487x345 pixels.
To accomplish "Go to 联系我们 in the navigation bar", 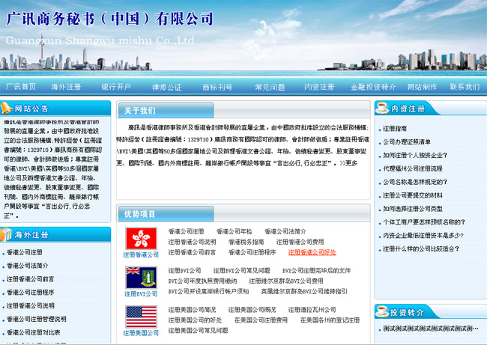I will [465, 87].
